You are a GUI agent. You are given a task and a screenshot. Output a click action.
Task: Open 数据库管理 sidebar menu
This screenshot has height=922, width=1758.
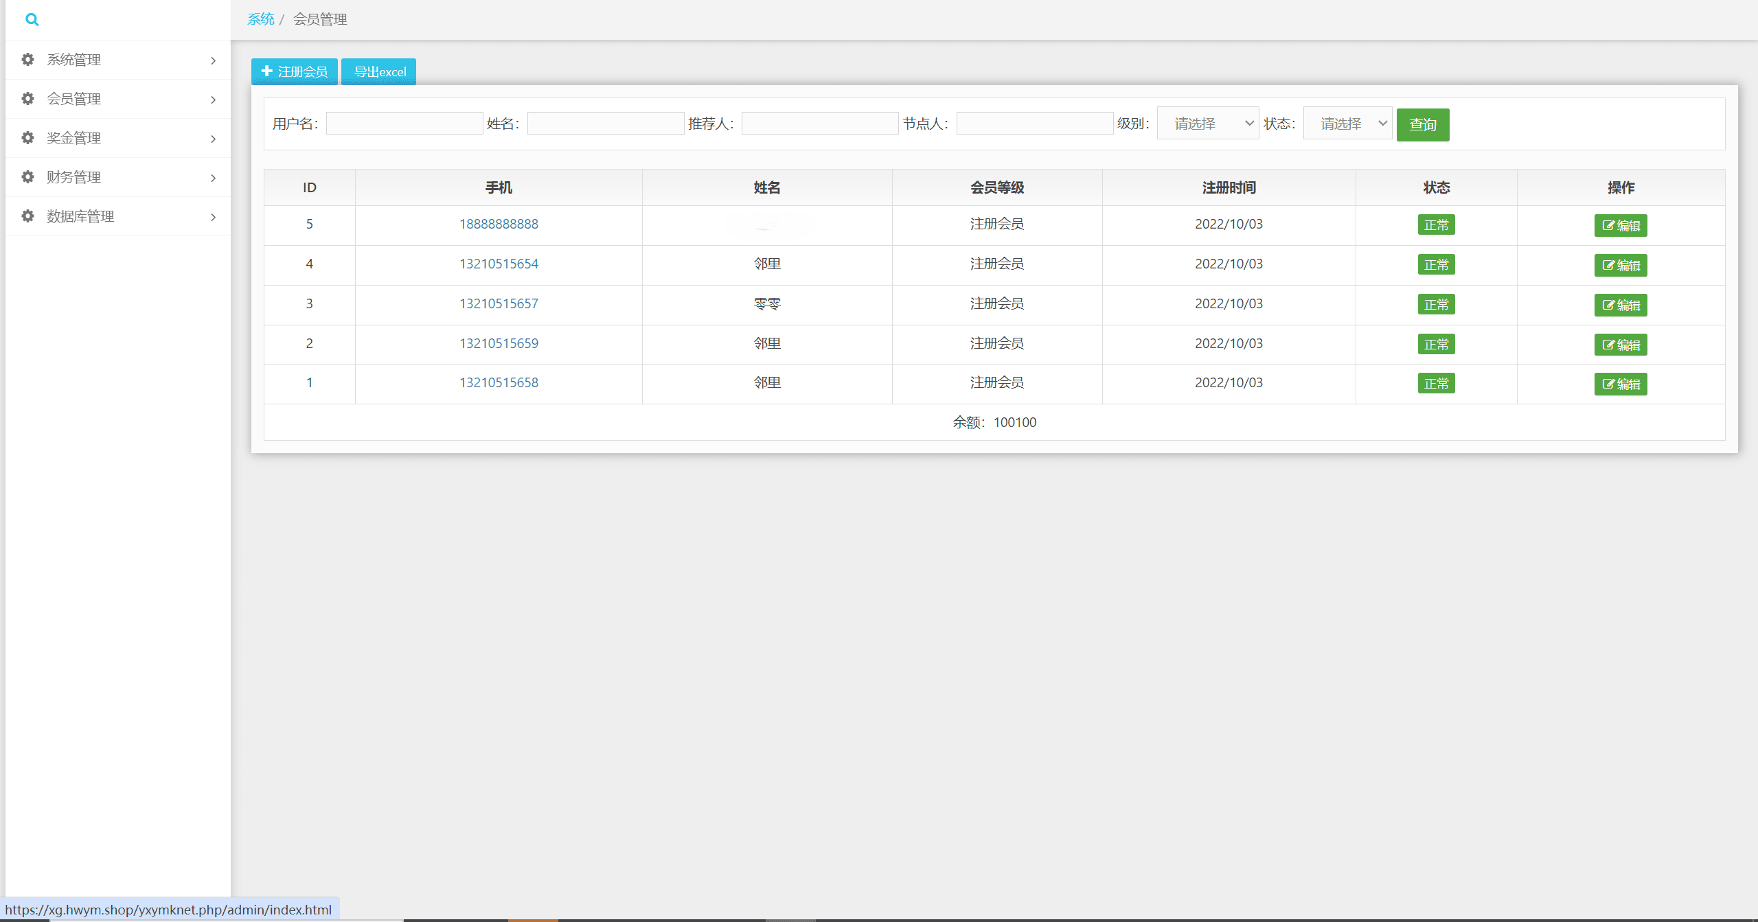click(80, 216)
